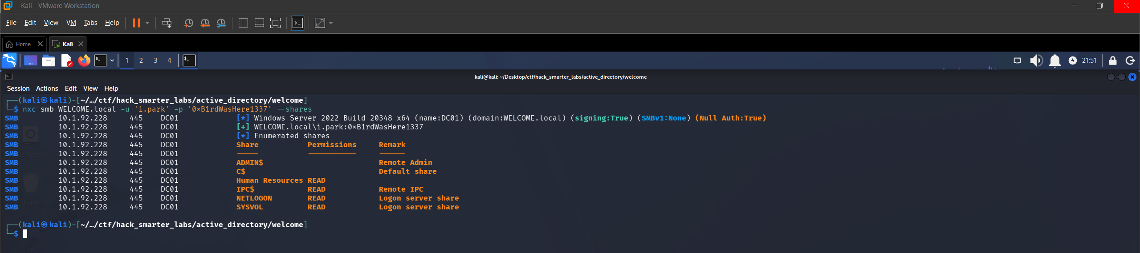Click the terminal prompt cursor
Viewport: 1140px width, 253px height.
[x=25, y=233]
